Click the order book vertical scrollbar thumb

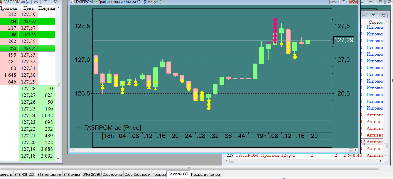pos(58,84)
